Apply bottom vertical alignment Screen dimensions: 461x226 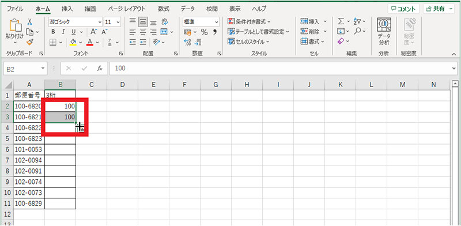[x=153, y=22]
